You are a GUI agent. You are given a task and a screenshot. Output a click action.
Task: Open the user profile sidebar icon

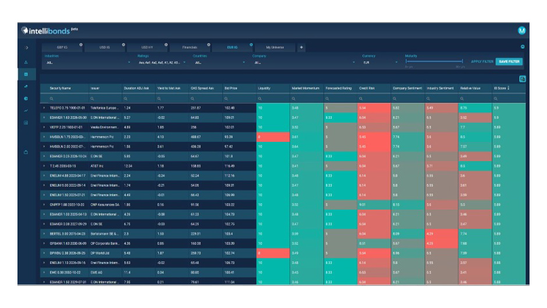26,62
